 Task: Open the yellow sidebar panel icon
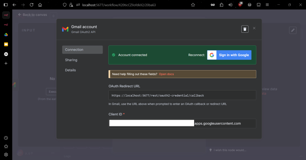click(x=6, y=44)
